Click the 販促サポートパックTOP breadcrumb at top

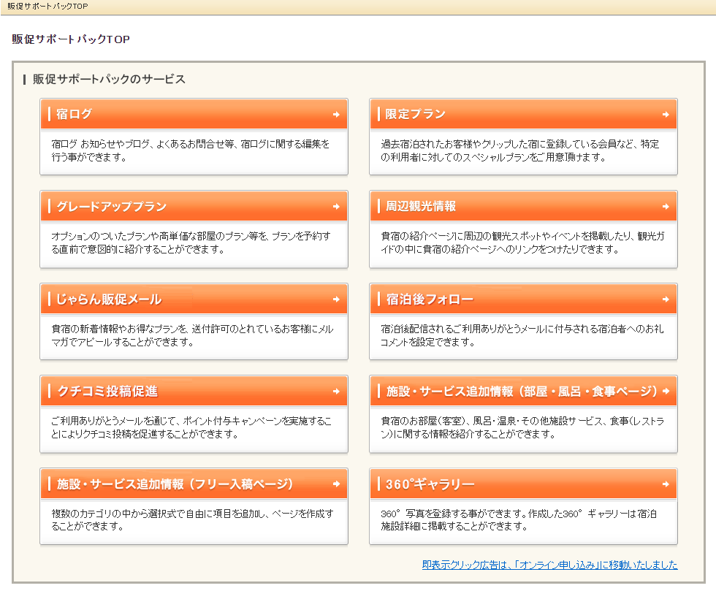[x=47, y=6]
